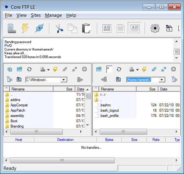Click local file list horizontal scrollbar thumb

(36, 132)
